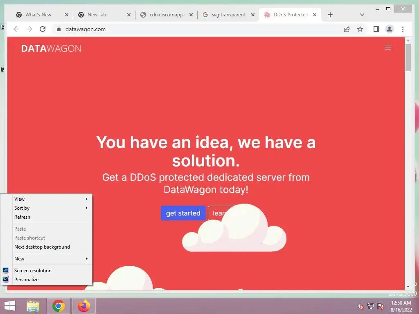Reload the datawagon.com page
The width and height of the screenshot is (419, 314).
click(43, 29)
